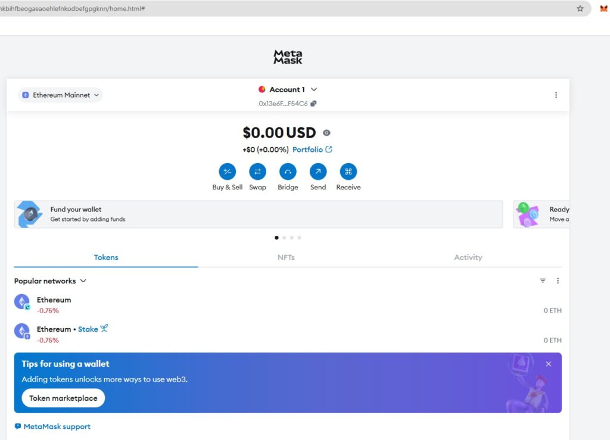Click the token sort filter icon
610x440 pixels.
point(543,280)
